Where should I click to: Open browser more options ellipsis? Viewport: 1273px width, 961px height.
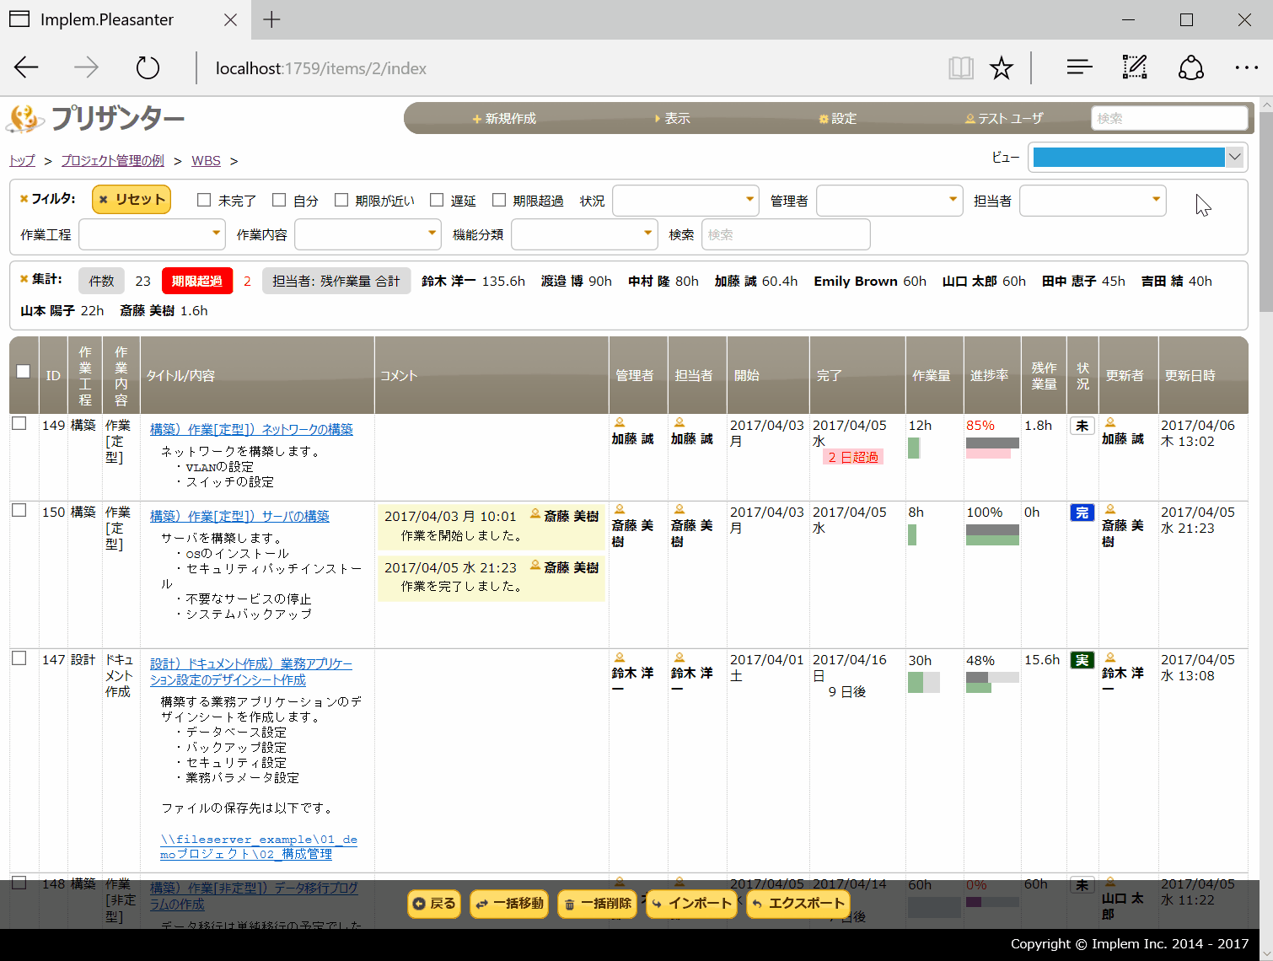(x=1246, y=67)
